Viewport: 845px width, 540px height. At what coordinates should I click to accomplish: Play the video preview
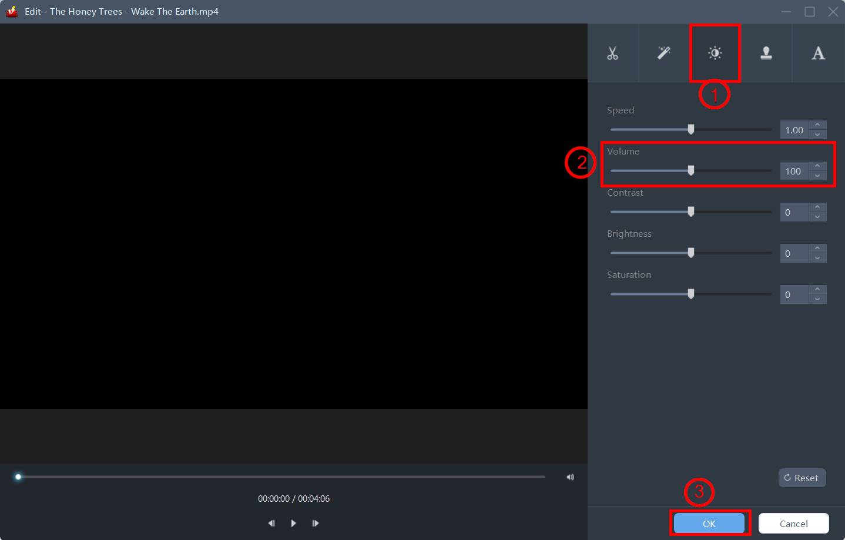point(293,523)
